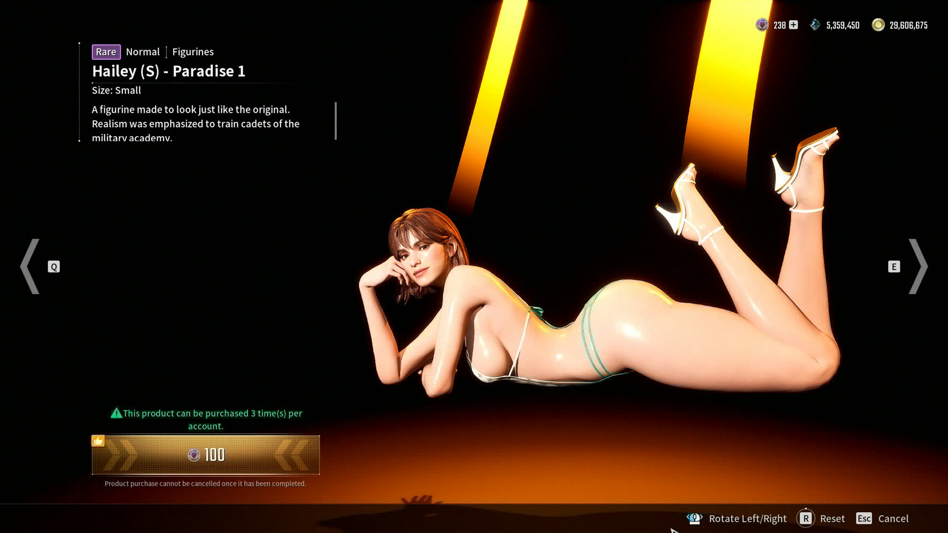Click the Esc key Cancel icon
This screenshot has height=533, width=948.
point(864,519)
